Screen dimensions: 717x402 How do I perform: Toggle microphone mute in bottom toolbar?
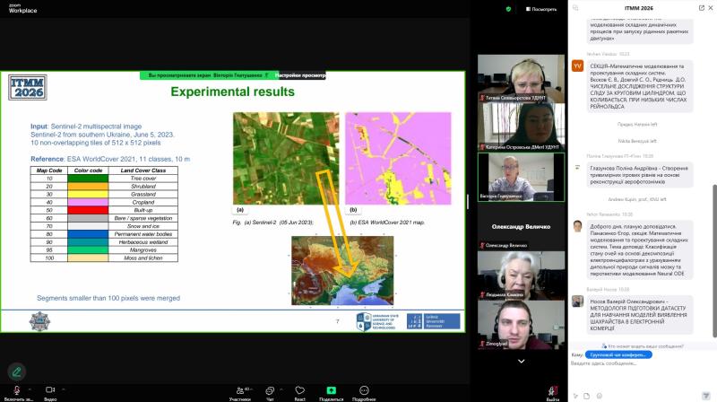point(15,391)
